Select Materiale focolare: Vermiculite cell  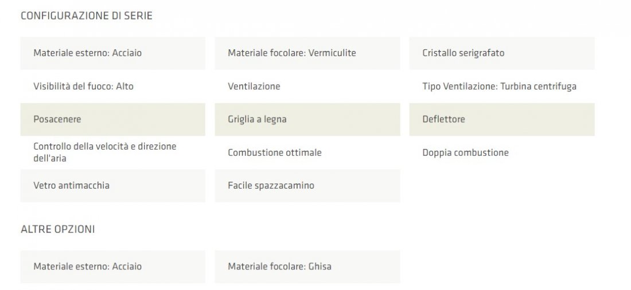[307, 53]
